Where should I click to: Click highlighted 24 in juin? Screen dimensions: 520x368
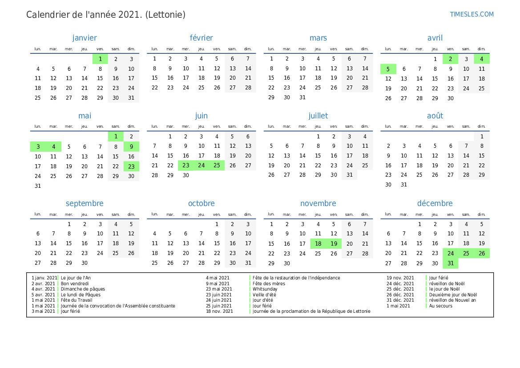201,166
